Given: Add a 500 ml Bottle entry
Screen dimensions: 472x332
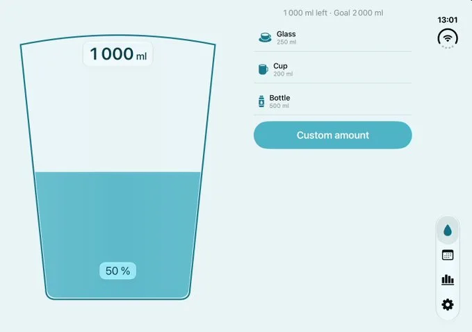Looking at the screenshot, I should 333,101.
